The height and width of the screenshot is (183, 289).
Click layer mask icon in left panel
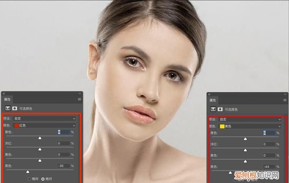pyautogui.click(x=15, y=109)
